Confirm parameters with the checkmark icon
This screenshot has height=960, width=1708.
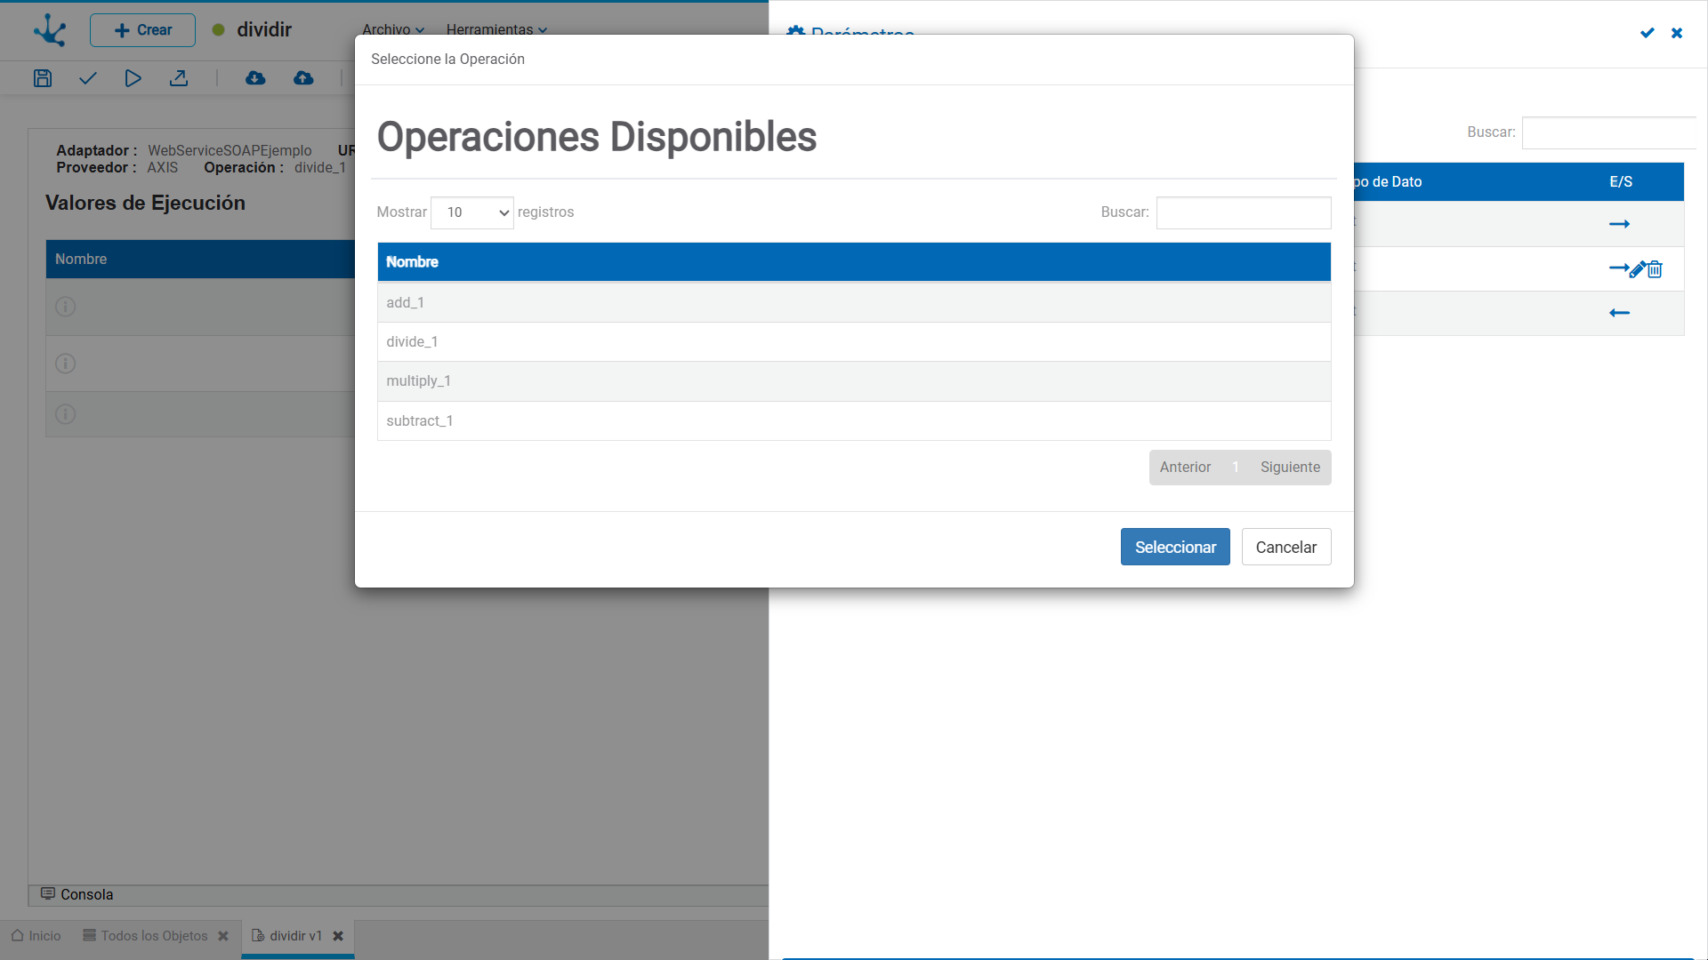[x=1648, y=33]
